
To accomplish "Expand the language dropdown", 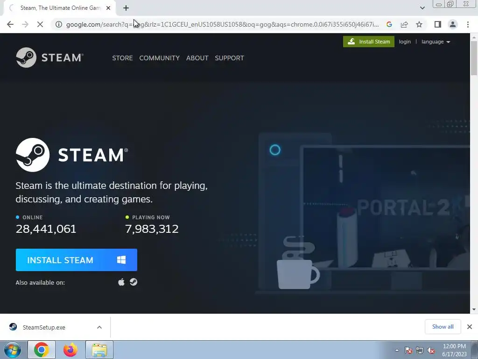I will [x=436, y=42].
